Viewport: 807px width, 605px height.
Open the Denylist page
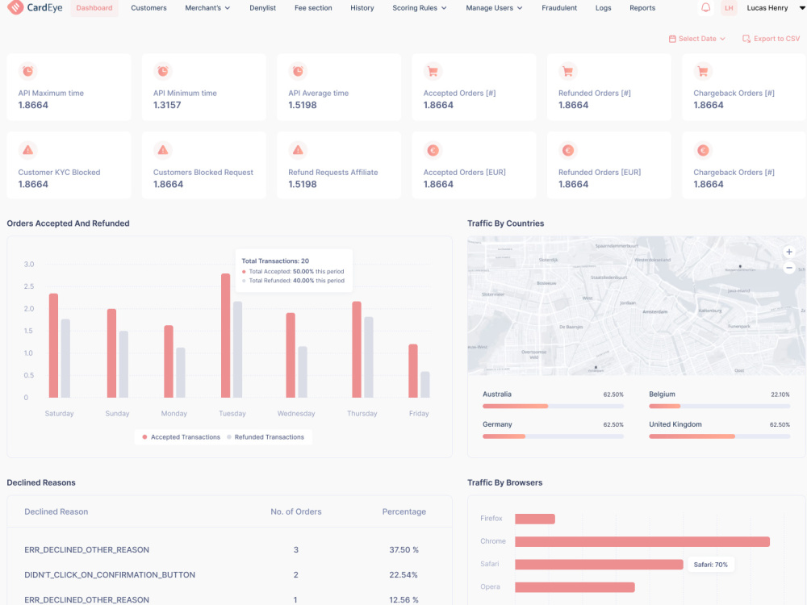[x=262, y=8]
